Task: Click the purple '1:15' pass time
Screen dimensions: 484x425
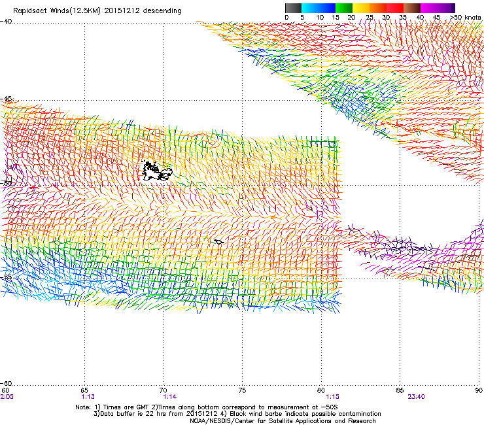Action: [x=332, y=397]
